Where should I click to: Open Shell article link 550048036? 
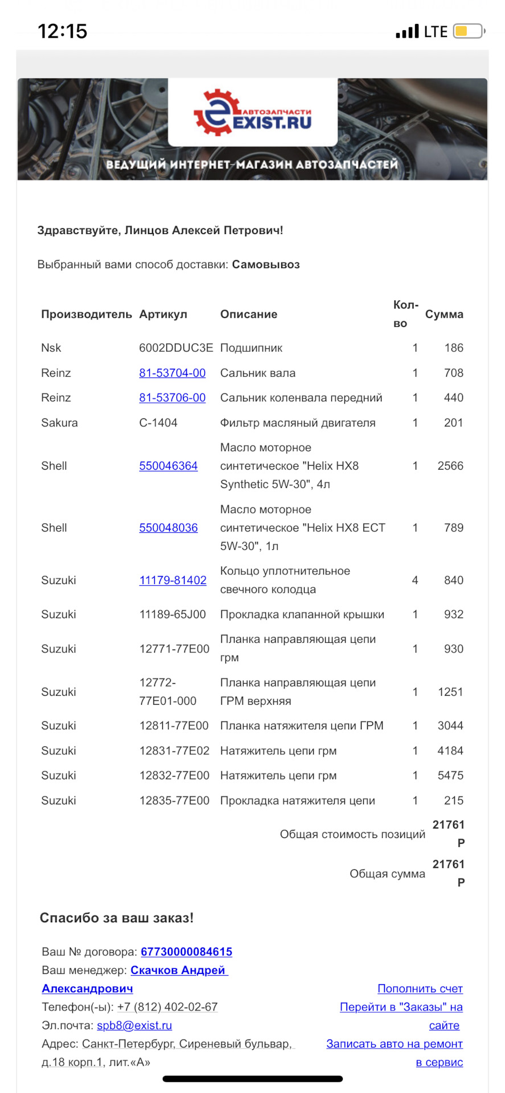[x=168, y=528]
